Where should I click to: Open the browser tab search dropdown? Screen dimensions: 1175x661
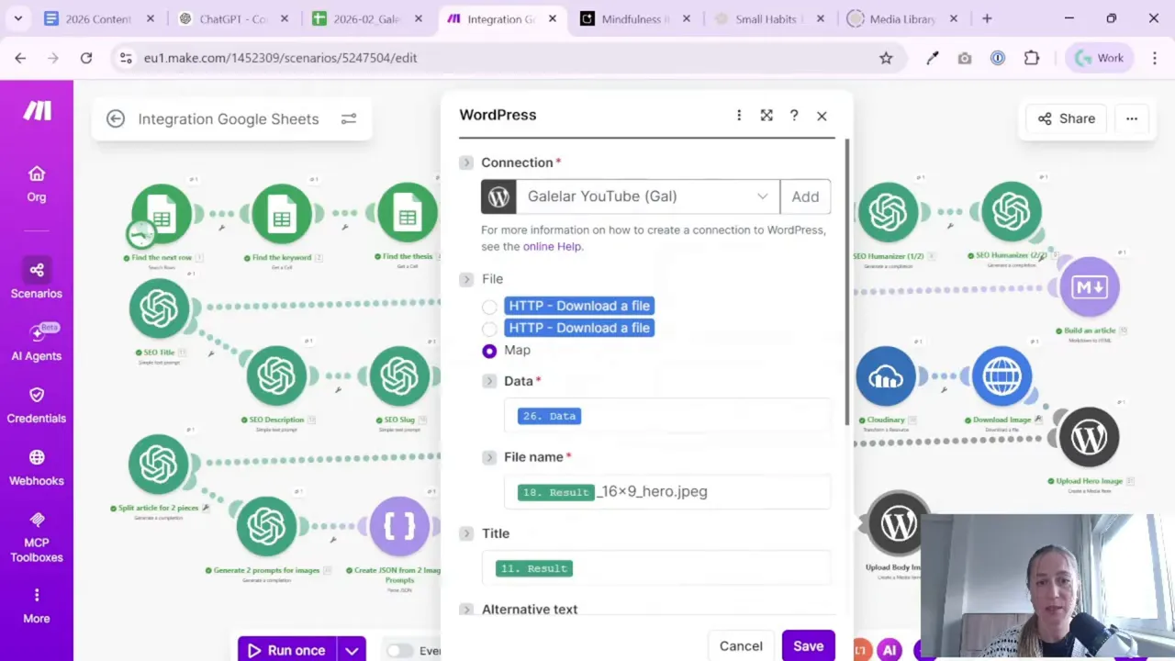pos(18,18)
